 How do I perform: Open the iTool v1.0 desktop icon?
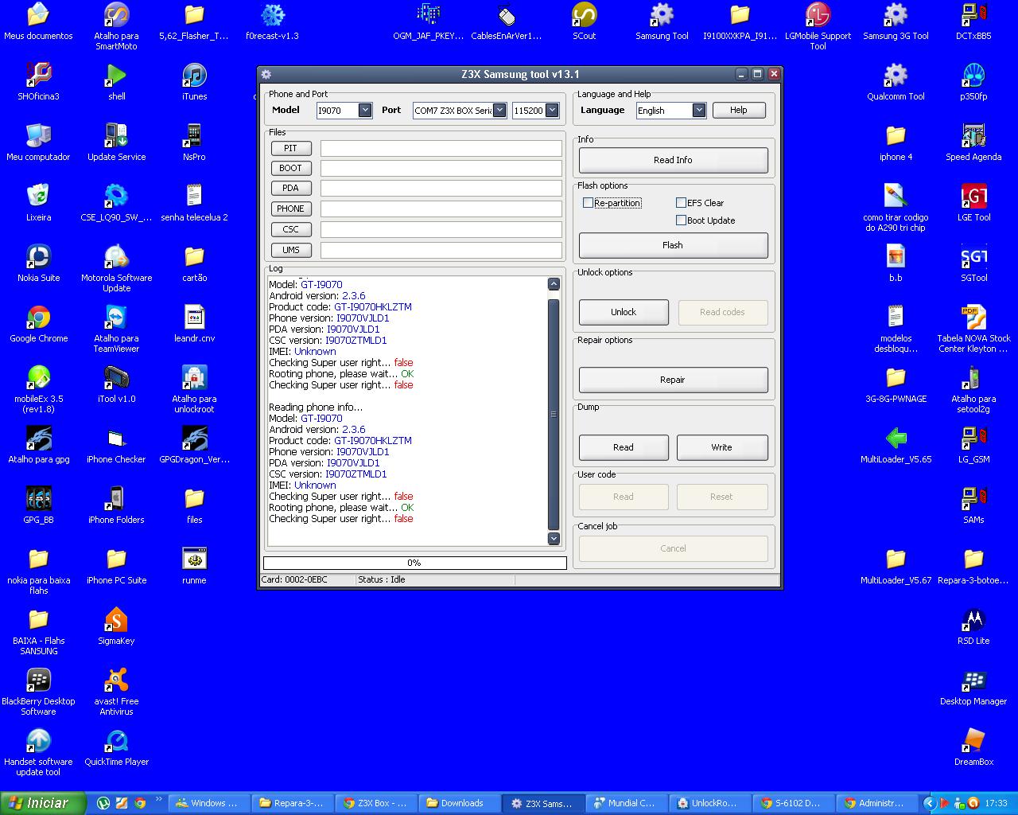[x=116, y=384]
